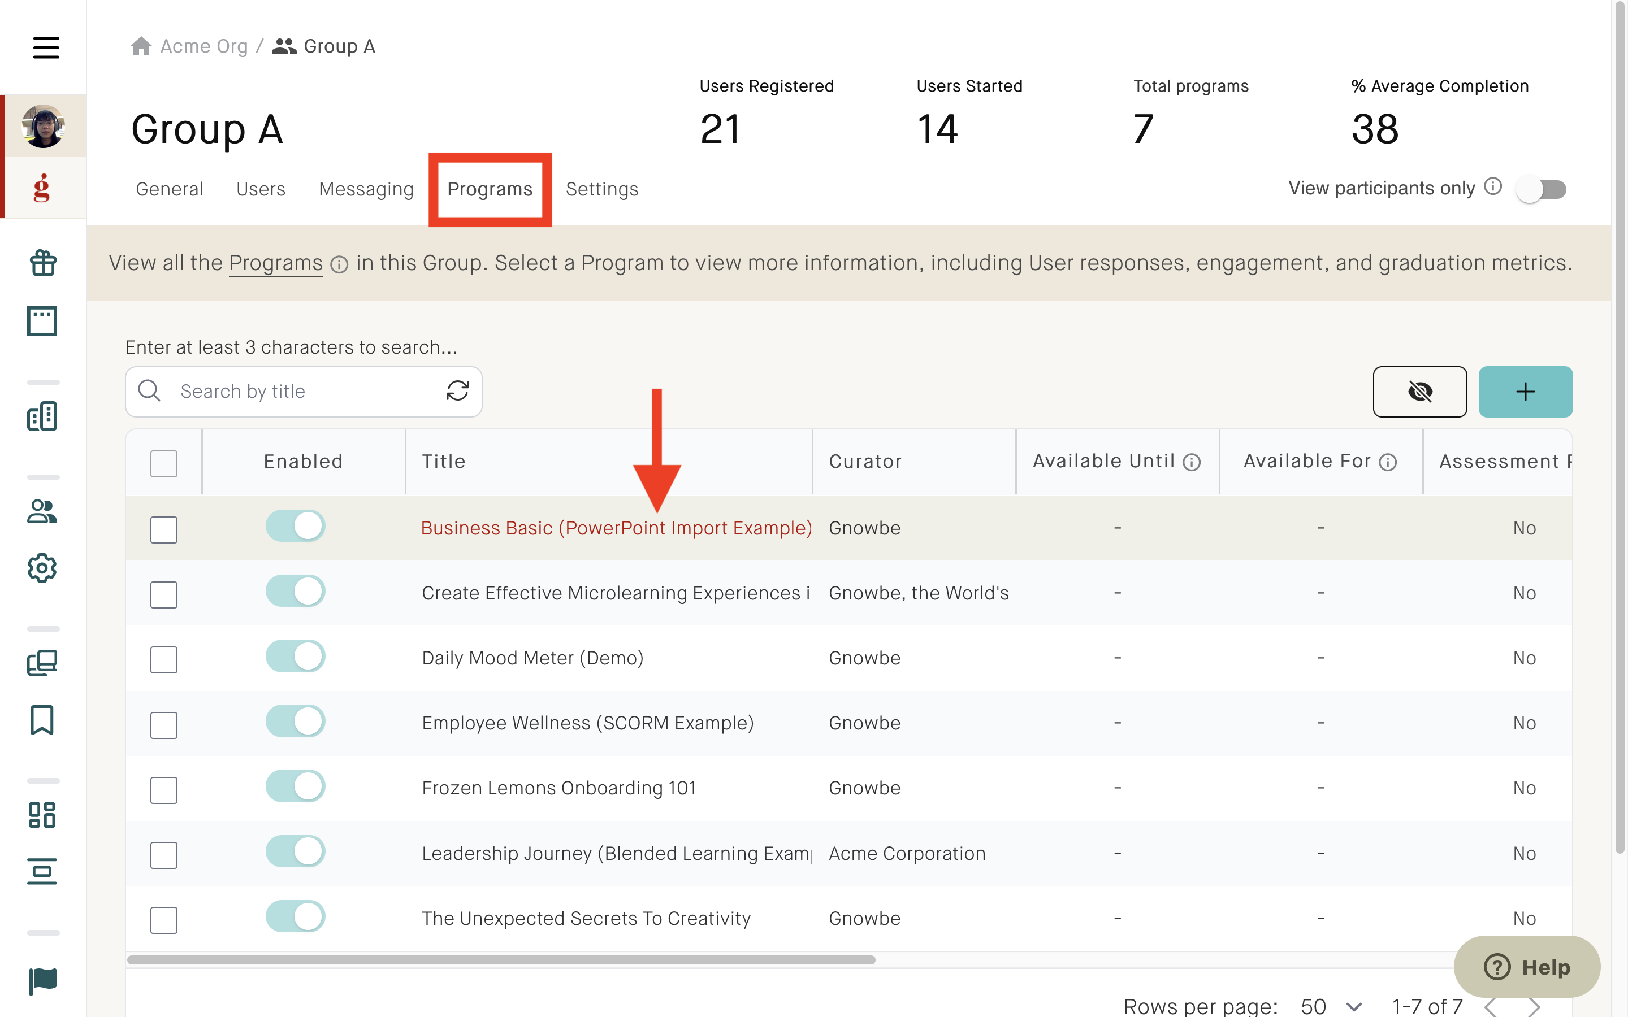Screen dimensions: 1628x1017
Task: Click the hidden-eye visibility button
Action: (x=1419, y=392)
